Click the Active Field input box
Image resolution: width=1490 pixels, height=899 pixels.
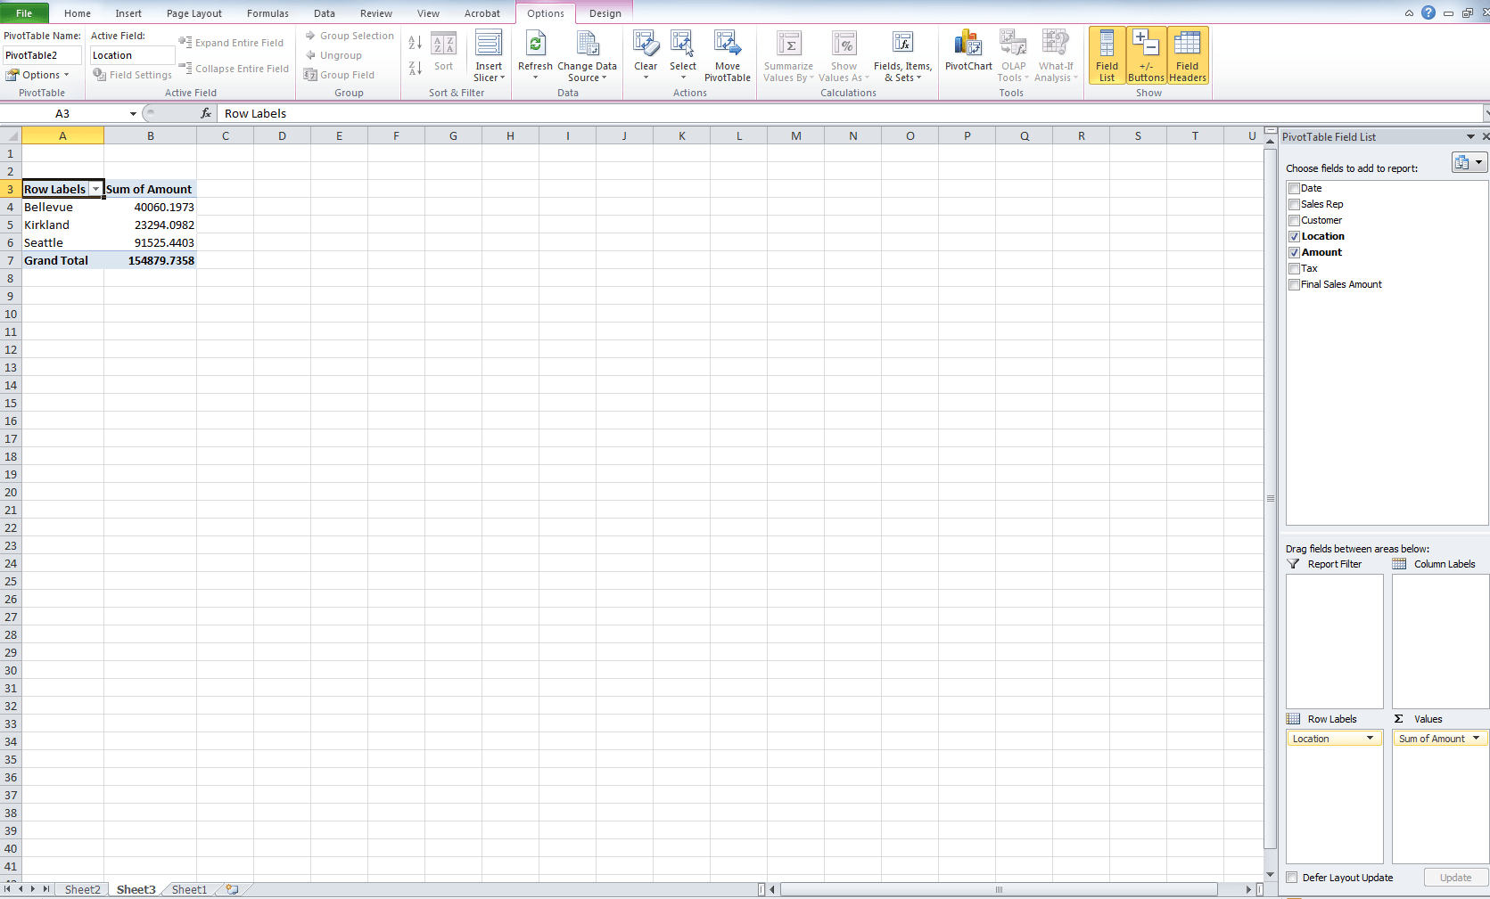point(132,55)
